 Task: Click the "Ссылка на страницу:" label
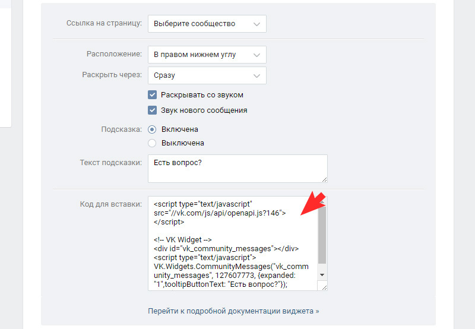click(104, 24)
